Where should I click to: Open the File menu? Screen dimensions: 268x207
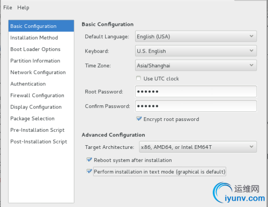pos(8,8)
